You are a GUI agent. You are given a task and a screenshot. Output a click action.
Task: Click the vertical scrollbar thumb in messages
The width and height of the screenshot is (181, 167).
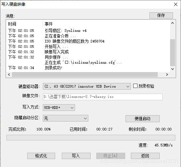173,52
